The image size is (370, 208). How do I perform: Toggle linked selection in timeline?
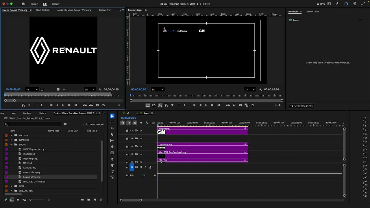(135, 123)
